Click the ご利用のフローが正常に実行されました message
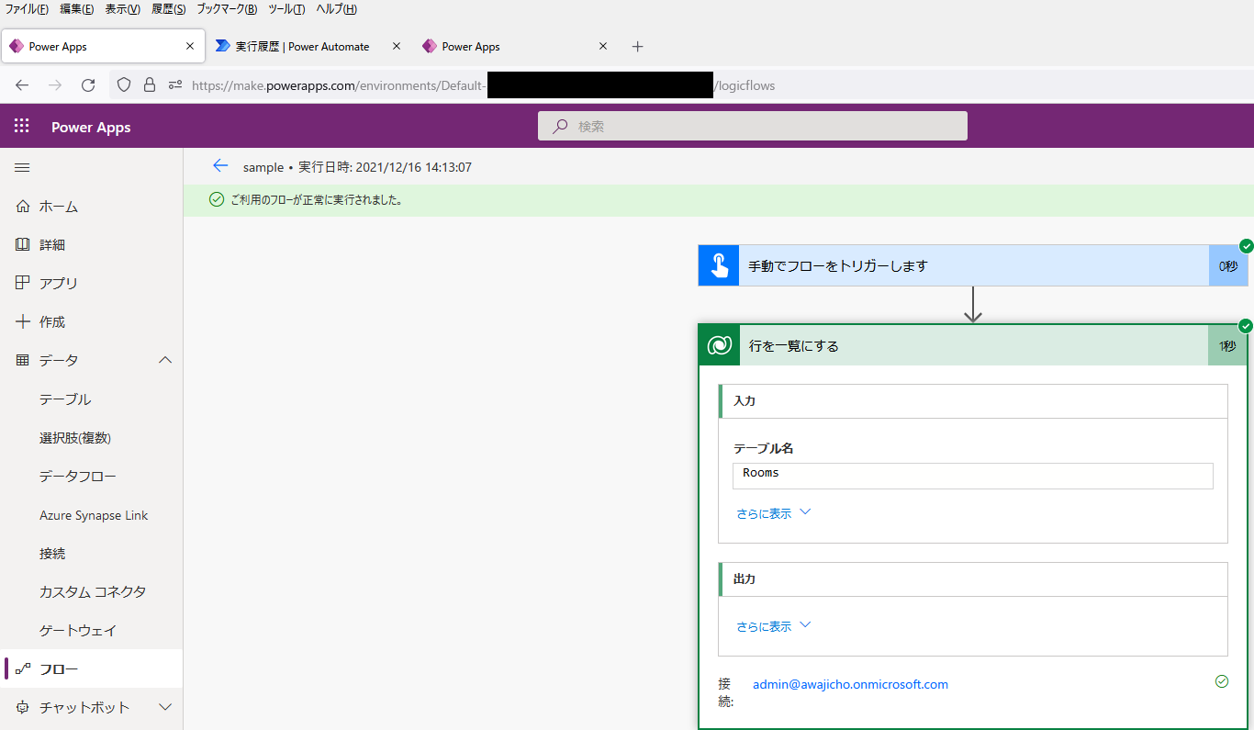 (317, 199)
